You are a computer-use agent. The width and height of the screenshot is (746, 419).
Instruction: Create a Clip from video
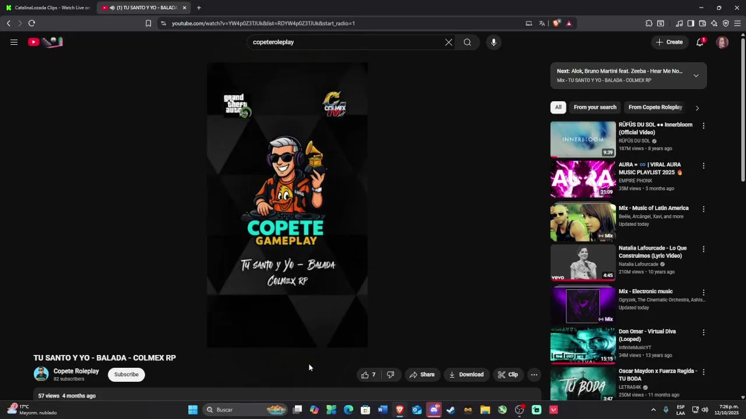[x=508, y=375]
